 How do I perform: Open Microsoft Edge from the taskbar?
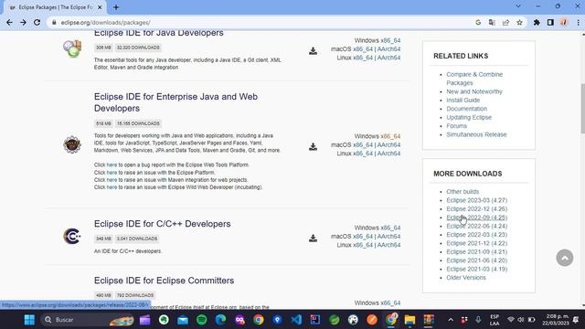[x=220, y=320]
